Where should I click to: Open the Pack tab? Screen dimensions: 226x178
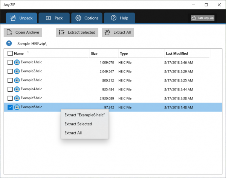click(54, 18)
